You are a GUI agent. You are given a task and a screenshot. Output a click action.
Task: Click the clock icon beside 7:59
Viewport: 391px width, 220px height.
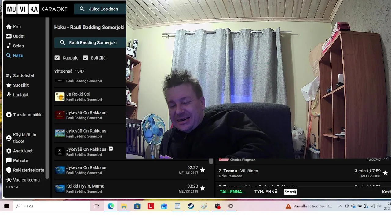pos(369,171)
